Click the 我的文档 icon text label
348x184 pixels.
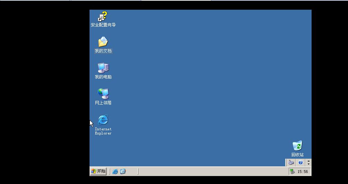click(x=103, y=51)
